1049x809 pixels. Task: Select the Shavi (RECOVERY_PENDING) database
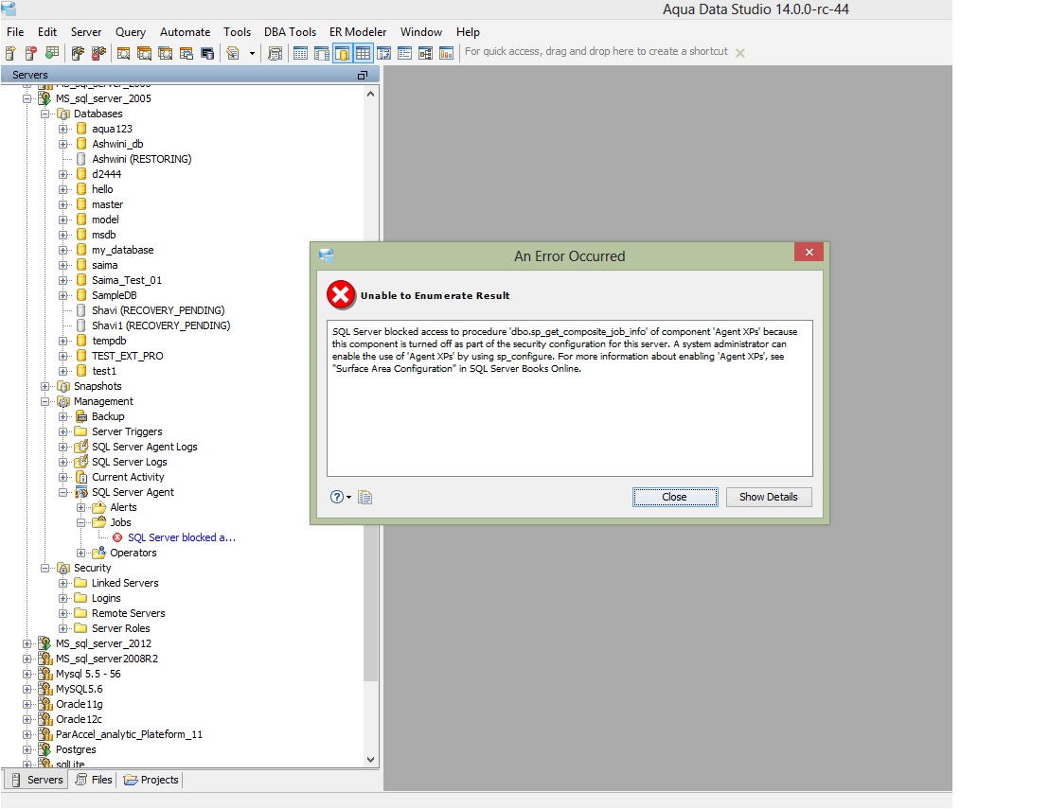tap(158, 310)
